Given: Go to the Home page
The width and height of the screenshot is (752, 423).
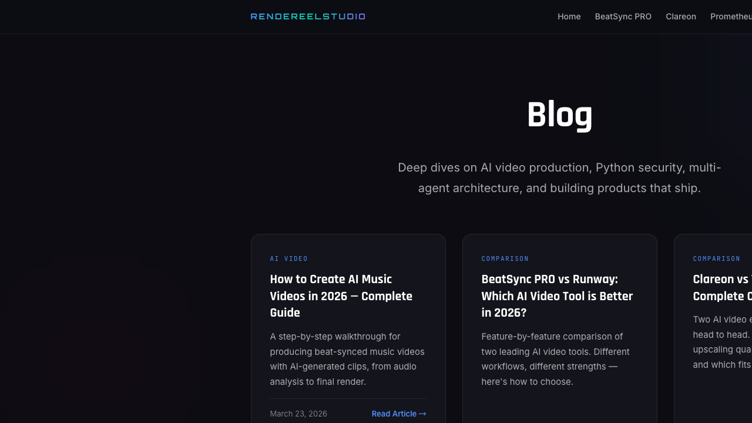Looking at the screenshot, I should click(569, 16).
